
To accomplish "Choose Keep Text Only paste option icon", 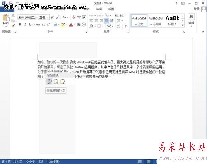I will coord(63,82).
